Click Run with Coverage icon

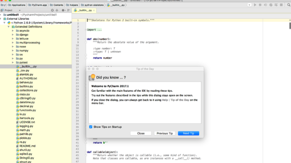[265, 5]
